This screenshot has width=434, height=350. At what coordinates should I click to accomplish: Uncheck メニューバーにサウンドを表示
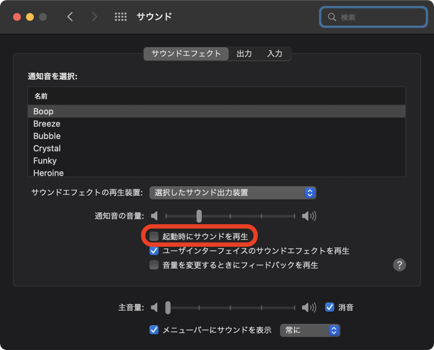154,330
